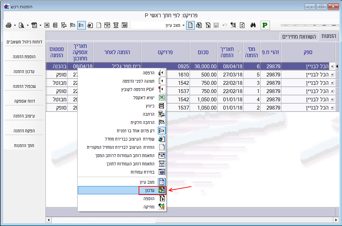Click the binoculars search icon
Image resolution: width=342 pixels, height=226 pixels.
point(253,25)
